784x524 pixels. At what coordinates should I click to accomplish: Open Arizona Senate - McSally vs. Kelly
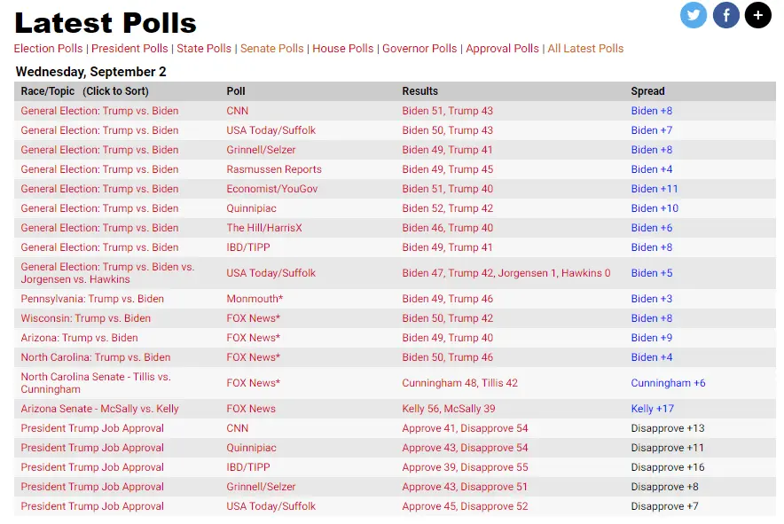pos(99,409)
